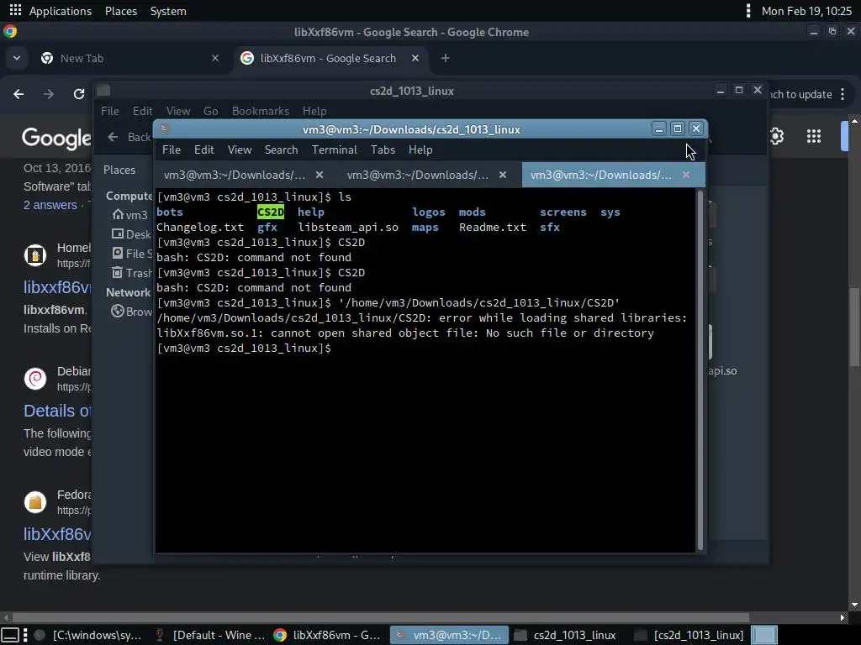Viewport: 861px width, 645px height.
Task: Click highlighted CS2D executable in ls output
Action: click(x=271, y=212)
